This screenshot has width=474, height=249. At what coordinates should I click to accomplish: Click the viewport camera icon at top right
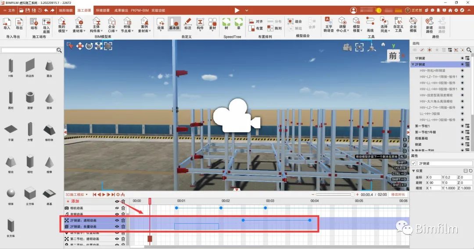[347, 47]
